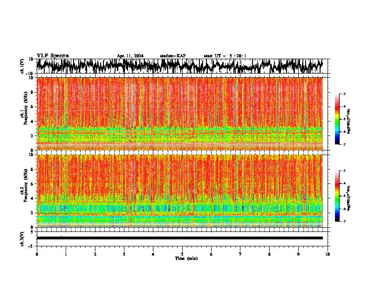Click inside the ch.1 spectrogram panel

(180, 114)
